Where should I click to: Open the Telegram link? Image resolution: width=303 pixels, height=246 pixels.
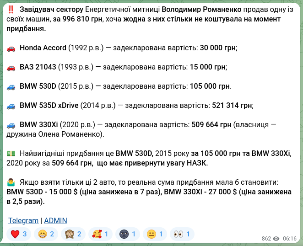23,220
